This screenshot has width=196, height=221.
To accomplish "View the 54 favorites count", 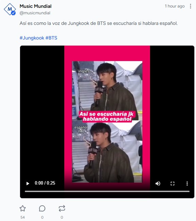I will [x=22, y=217].
